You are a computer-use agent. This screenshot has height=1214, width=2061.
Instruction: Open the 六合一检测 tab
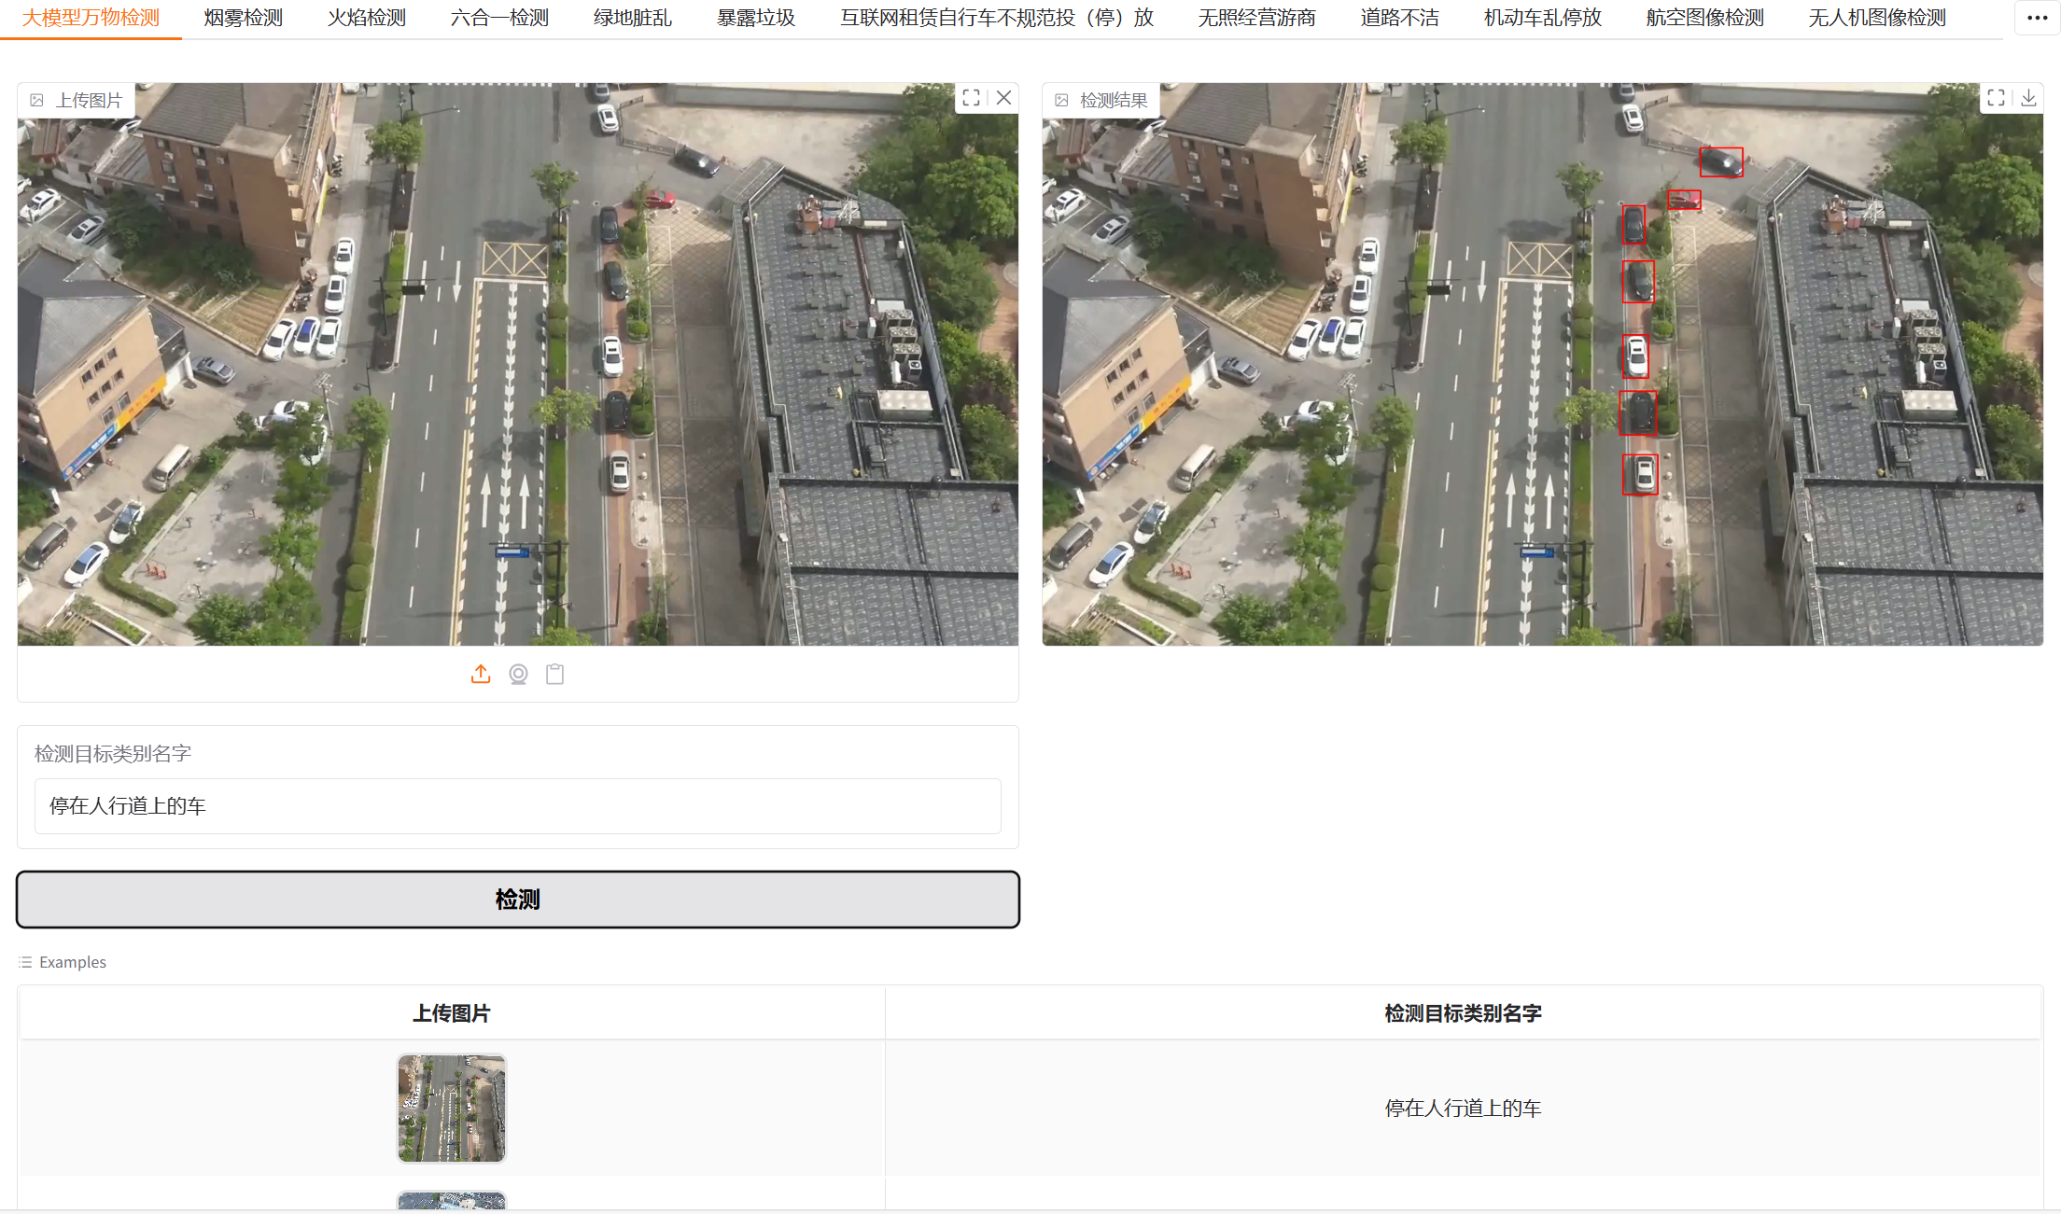499,18
